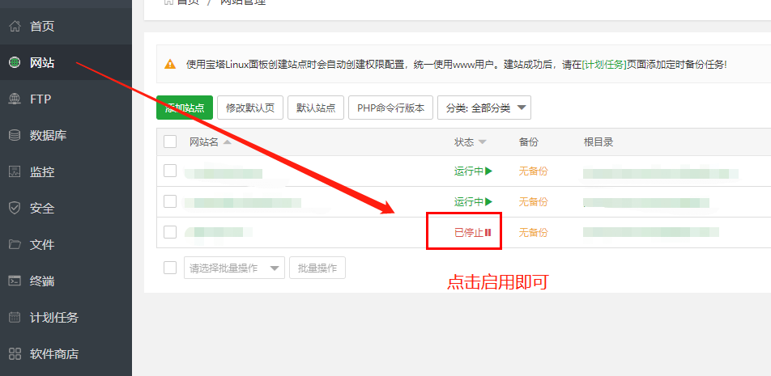Viewport: 771px width, 376px height.
Task: Open the FTP menu item
Action: pyautogui.click(x=66, y=99)
